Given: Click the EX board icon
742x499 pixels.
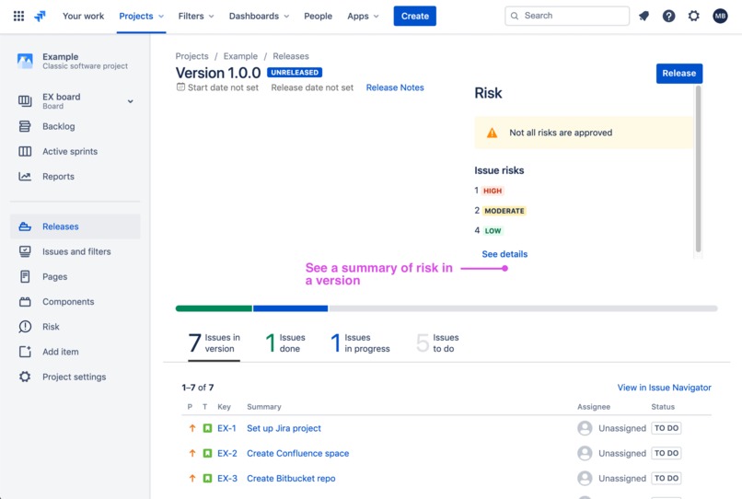Looking at the screenshot, I should (25, 101).
